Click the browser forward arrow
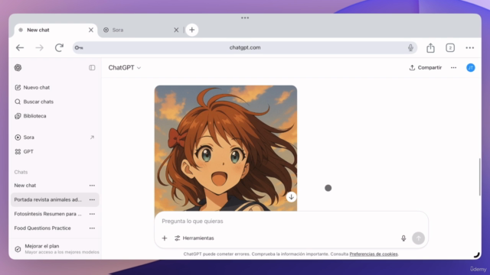The height and width of the screenshot is (275, 490). coord(39,47)
